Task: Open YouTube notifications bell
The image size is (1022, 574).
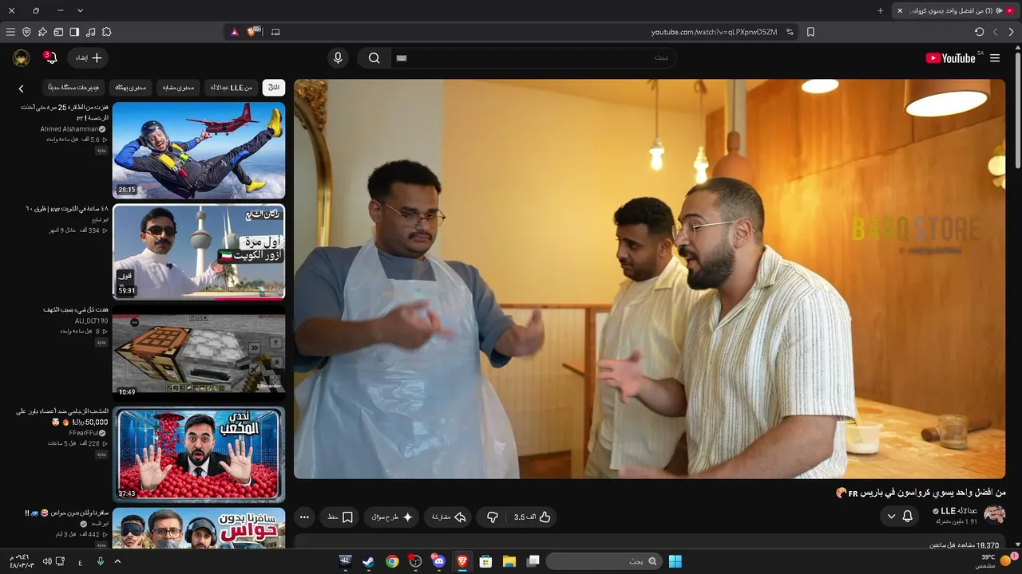Action: click(51, 58)
